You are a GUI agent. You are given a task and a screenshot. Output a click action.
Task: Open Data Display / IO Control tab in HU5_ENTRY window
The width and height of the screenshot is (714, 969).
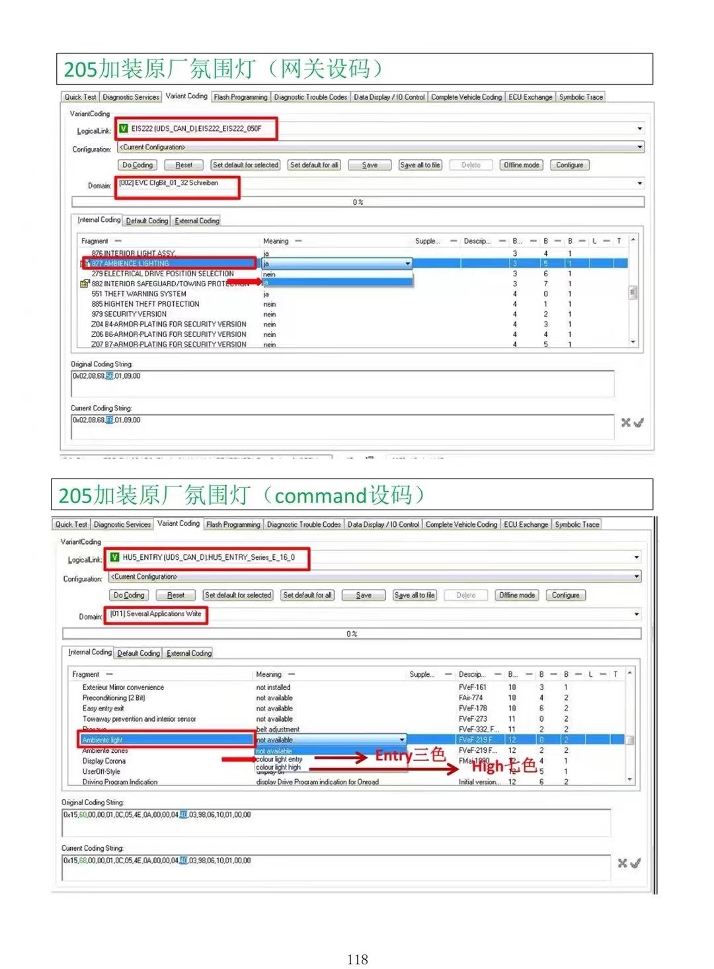pyautogui.click(x=383, y=525)
